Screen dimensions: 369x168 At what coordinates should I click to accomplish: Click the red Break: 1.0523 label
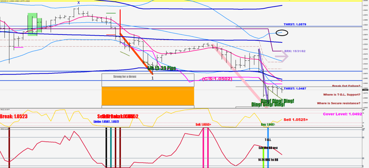pyautogui.click(x=14, y=117)
